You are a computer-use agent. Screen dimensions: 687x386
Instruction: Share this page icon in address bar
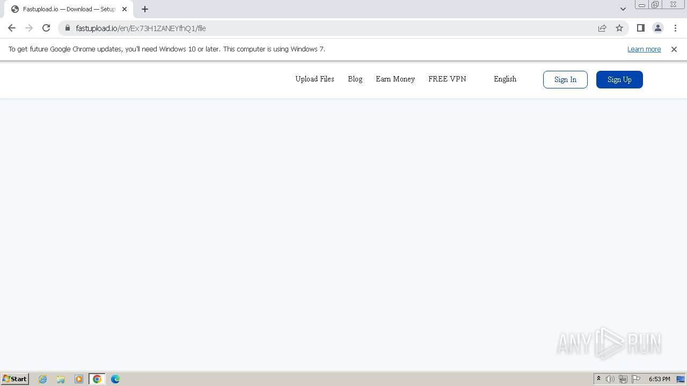[602, 28]
